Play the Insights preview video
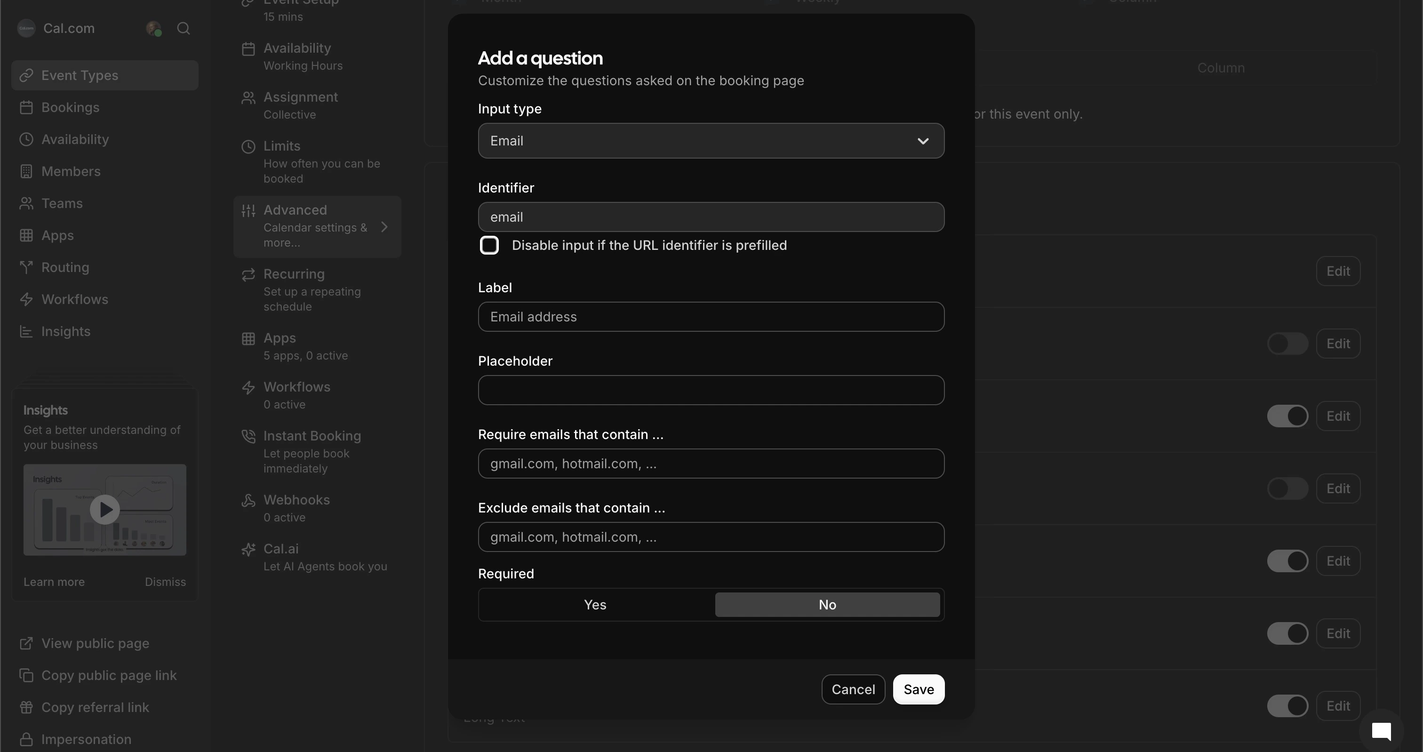Image resolution: width=1423 pixels, height=752 pixels. [x=105, y=510]
